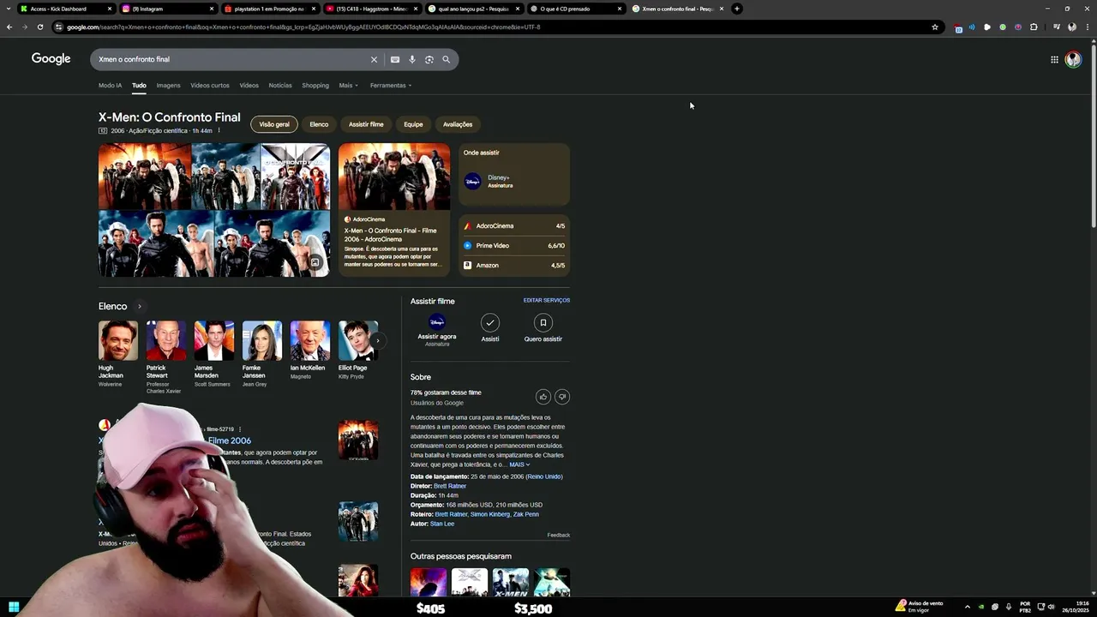Dislike the movie with thumbs down
This screenshot has height=617, width=1097.
coord(562,397)
